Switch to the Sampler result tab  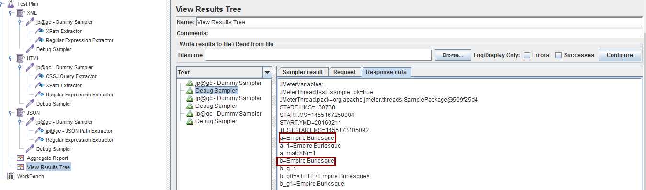[x=303, y=72]
